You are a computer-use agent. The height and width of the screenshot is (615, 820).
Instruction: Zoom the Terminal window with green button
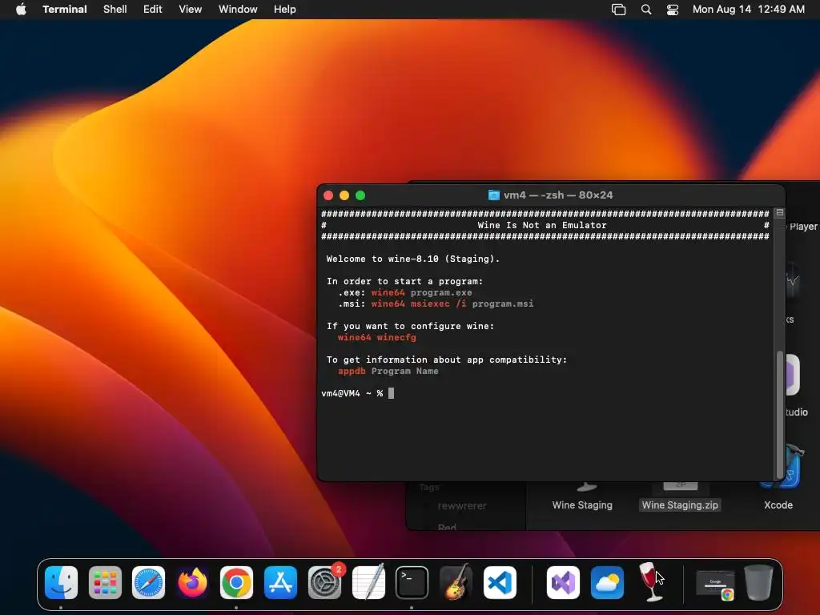[x=360, y=195]
